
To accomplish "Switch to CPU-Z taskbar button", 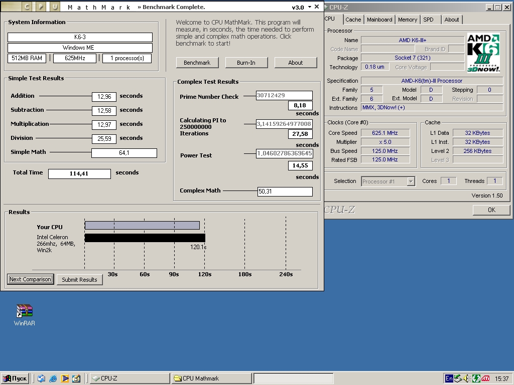I will coord(130,378).
